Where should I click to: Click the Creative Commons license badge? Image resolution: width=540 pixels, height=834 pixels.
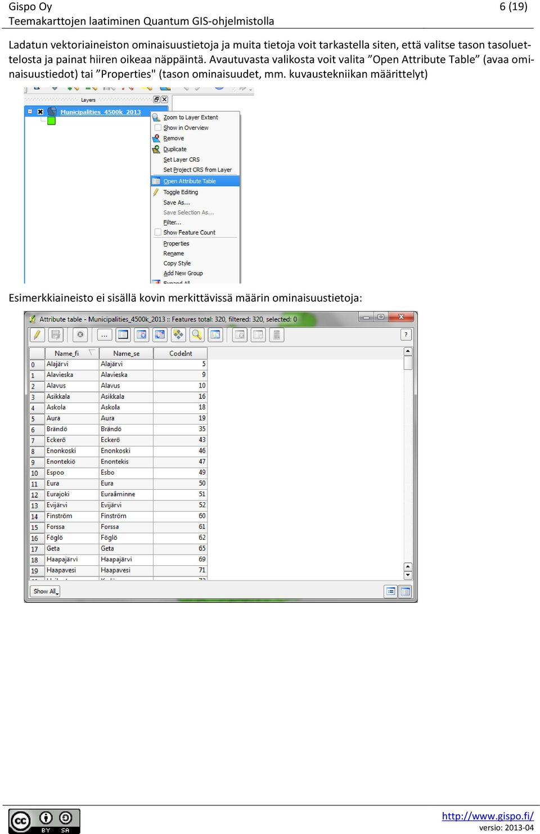[x=44, y=821]
